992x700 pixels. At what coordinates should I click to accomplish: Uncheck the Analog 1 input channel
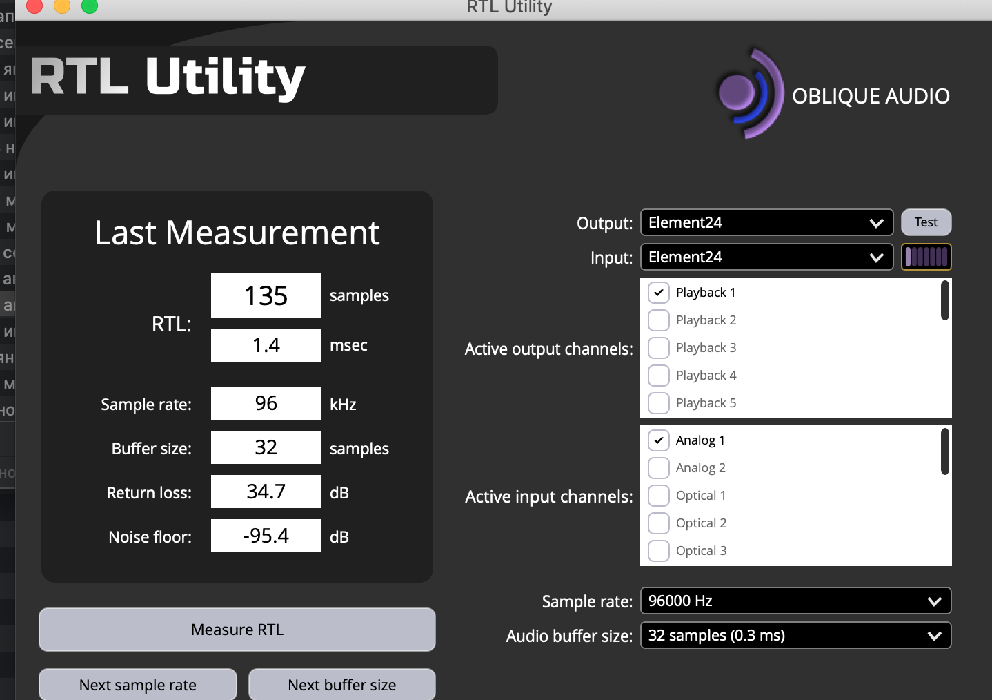[x=659, y=440]
